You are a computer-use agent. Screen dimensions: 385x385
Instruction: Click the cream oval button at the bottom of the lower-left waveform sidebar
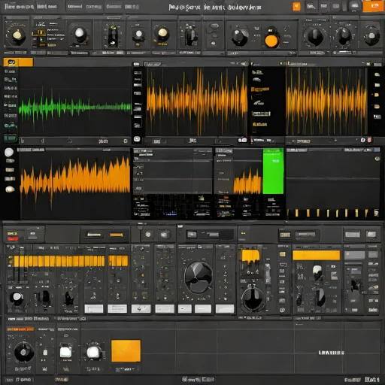coord(10,189)
